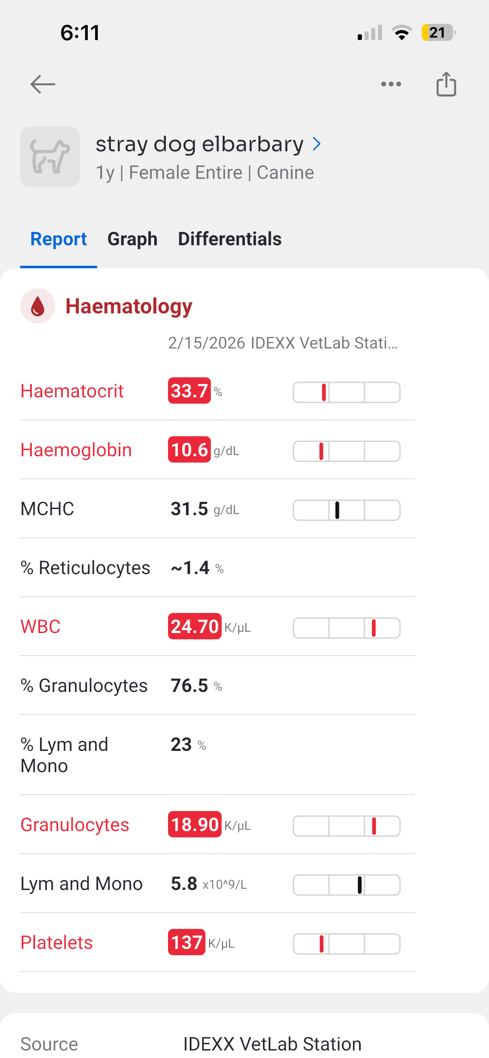
Task: Tap the dog patient avatar icon
Action: pyautogui.click(x=50, y=157)
